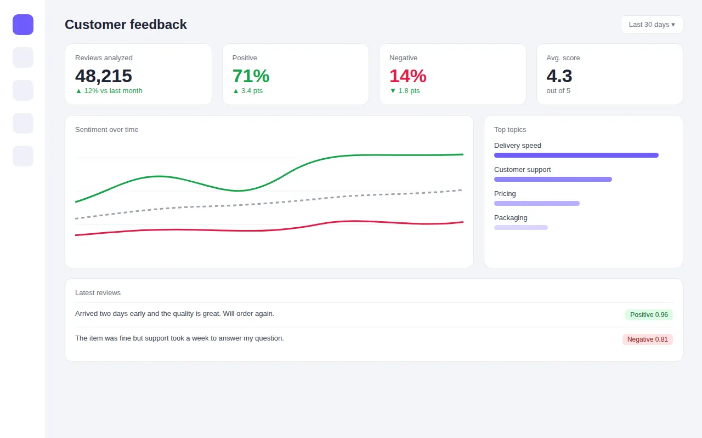Click the Delivery speed topic label
This screenshot has height=438, width=702.
click(x=518, y=146)
